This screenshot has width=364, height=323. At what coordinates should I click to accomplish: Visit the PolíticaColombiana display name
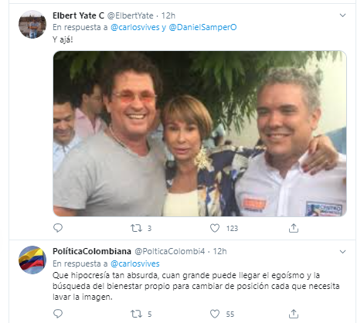[92, 251]
